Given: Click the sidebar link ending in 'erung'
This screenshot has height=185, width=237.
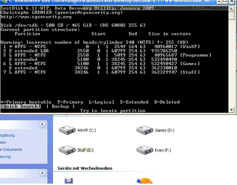Looking at the screenshot, I should coord(5,157).
